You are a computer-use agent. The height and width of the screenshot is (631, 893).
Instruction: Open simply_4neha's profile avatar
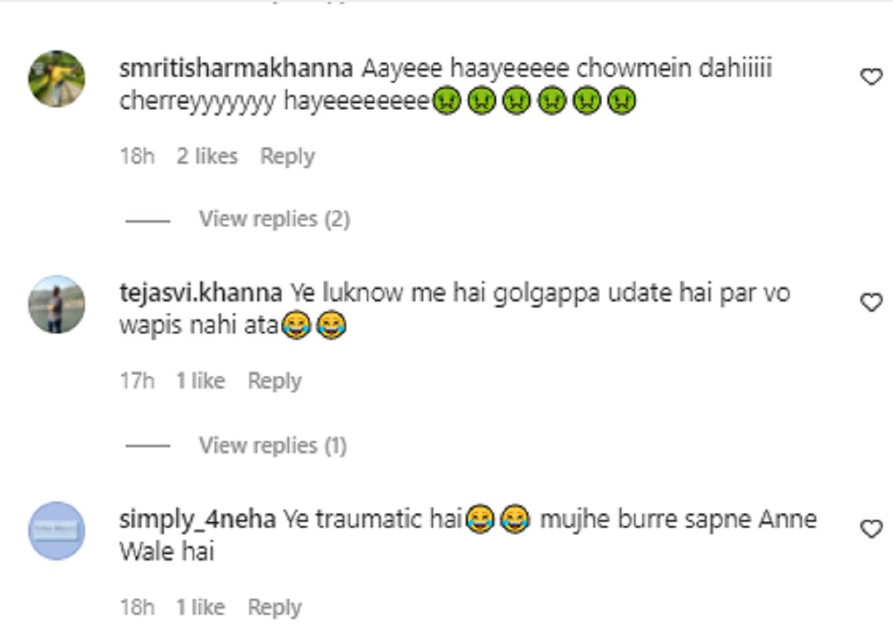[x=57, y=531]
